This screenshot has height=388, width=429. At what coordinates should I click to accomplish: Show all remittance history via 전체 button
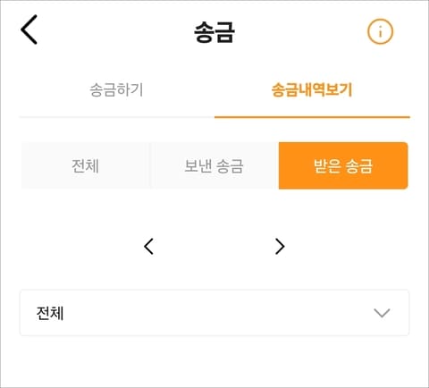click(85, 165)
